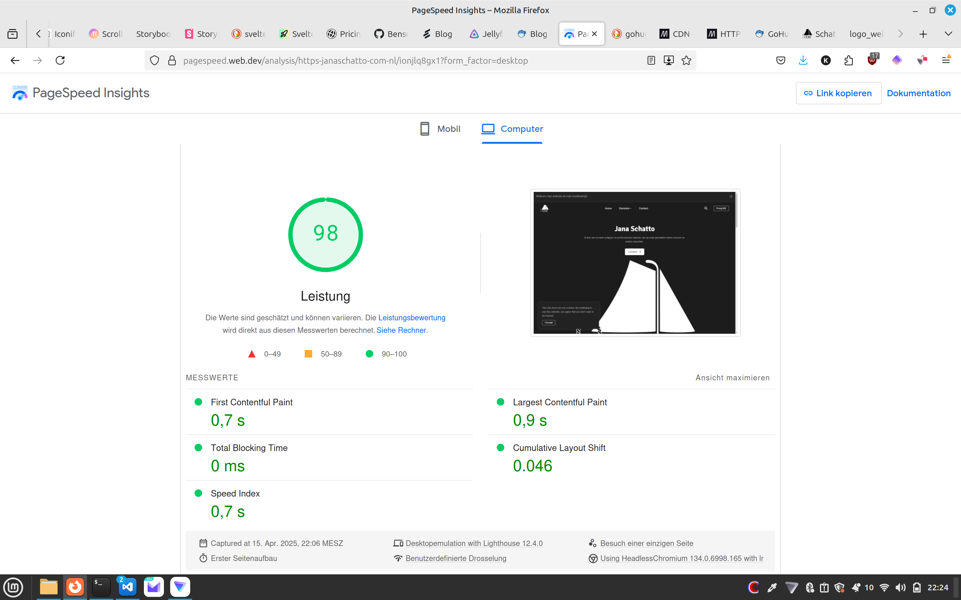
Task: Expand the list all tabs dropdown
Action: coord(949,34)
